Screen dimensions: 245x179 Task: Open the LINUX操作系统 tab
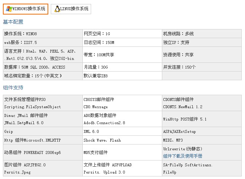coord(74,9)
